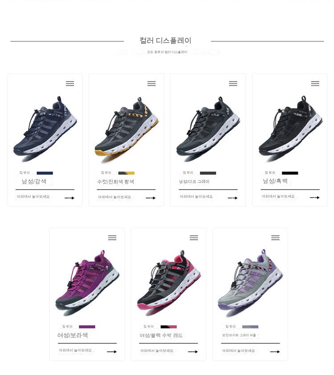This screenshot has width=334, height=375.
Task: Select the navy blue color swatch
Action: (x=45, y=173)
